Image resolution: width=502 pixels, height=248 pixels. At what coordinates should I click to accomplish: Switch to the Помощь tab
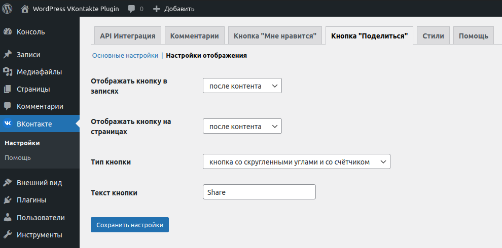click(x=474, y=35)
